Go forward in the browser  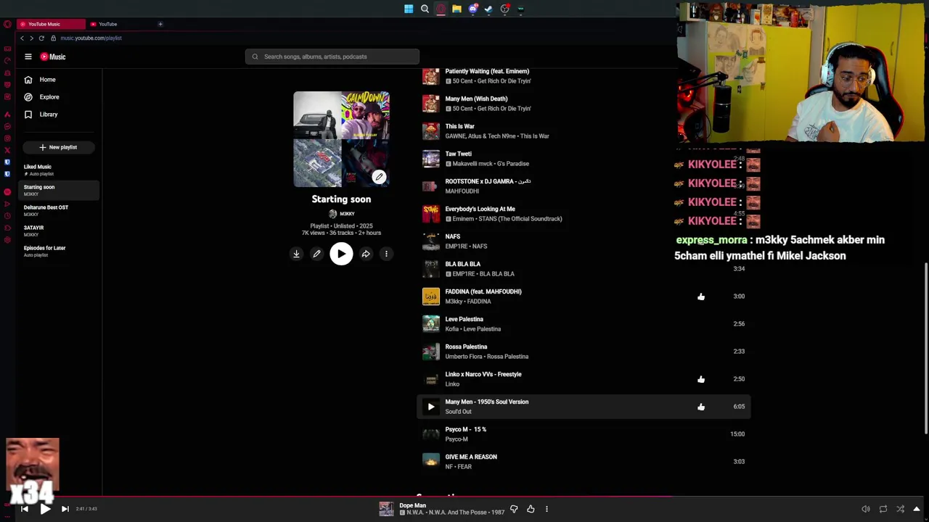(31, 38)
